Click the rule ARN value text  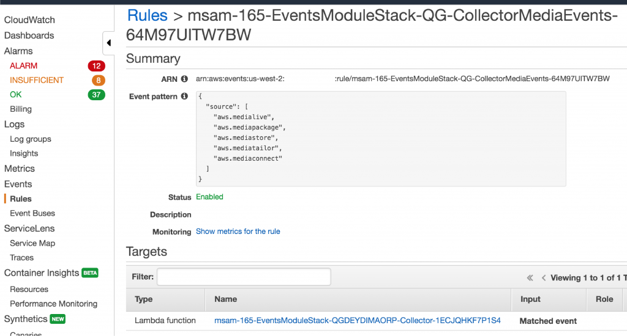click(403, 79)
